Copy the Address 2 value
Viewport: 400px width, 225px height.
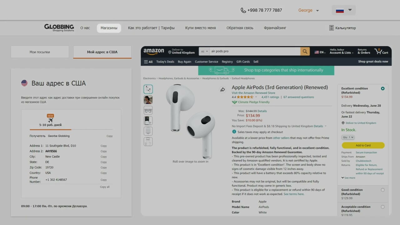click(x=104, y=151)
